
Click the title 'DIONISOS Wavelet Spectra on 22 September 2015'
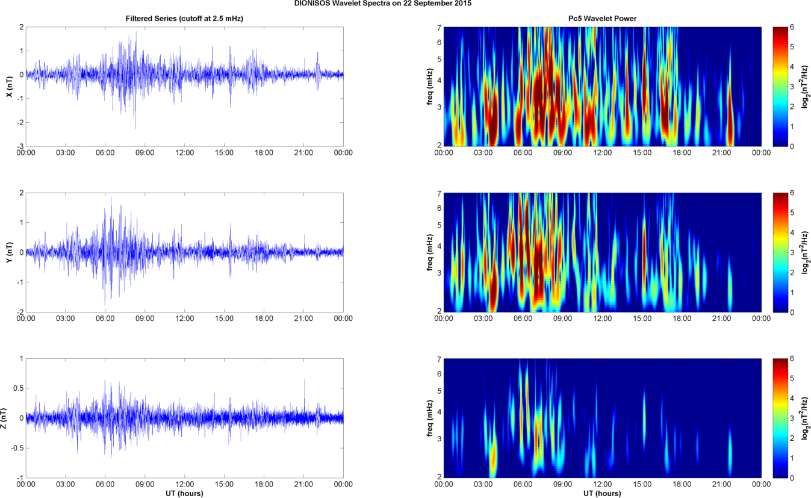(x=383, y=4)
